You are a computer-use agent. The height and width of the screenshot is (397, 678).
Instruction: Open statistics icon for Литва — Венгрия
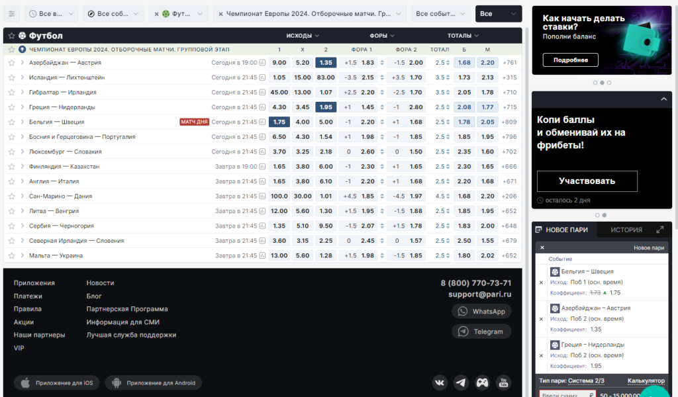[262, 211]
